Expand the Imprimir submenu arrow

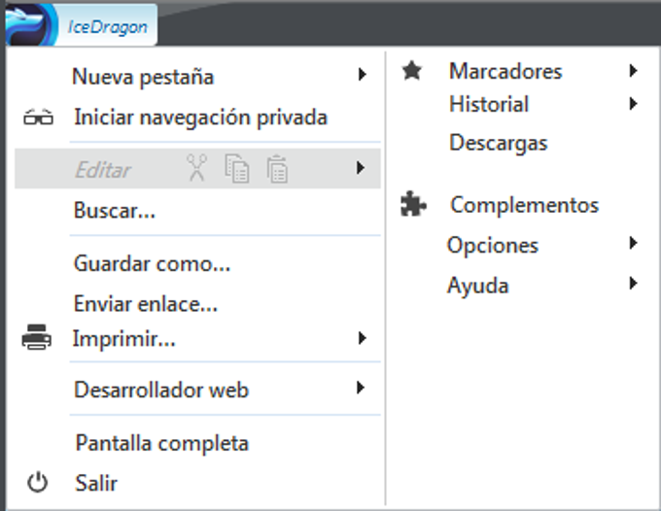[x=362, y=339]
